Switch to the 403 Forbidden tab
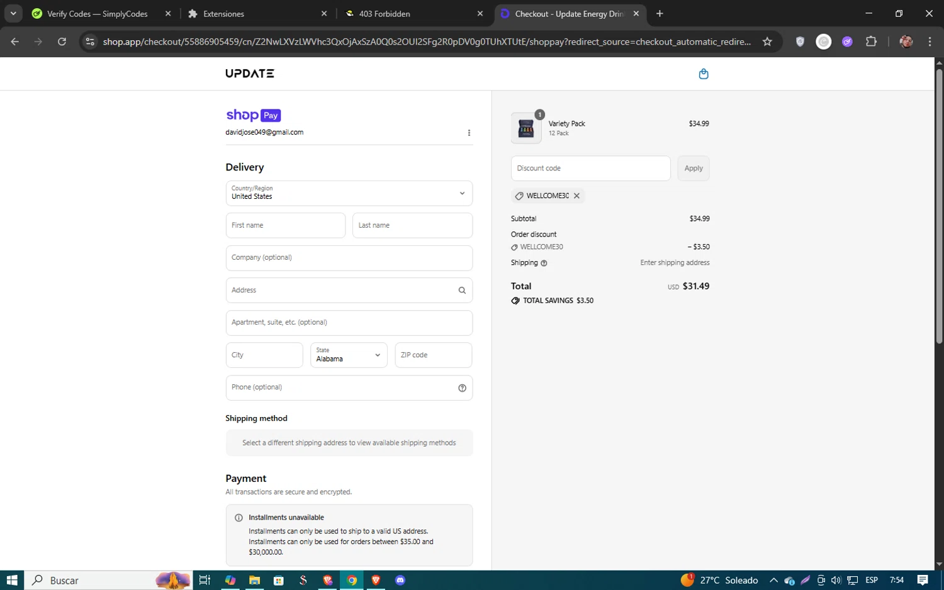Viewport: 944px width, 590px height. click(x=415, y=13)
